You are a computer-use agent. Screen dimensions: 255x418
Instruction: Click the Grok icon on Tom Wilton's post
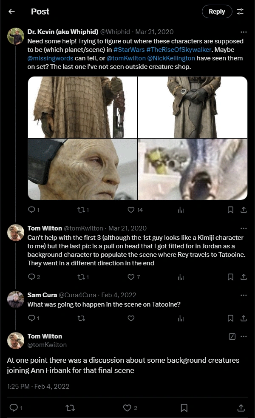click(x=232, y=336)
